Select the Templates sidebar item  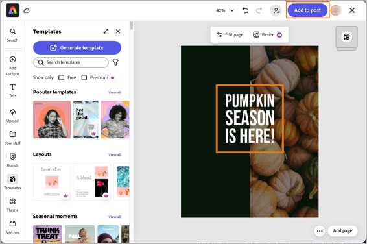(x=12, y=182)
